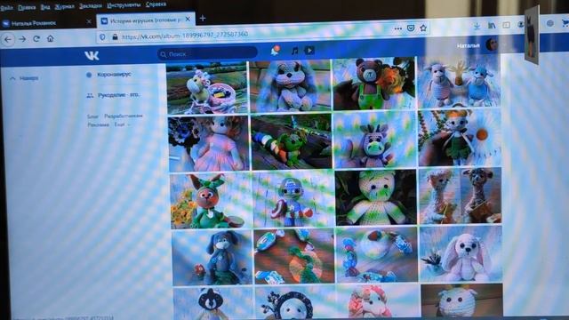
Task: Open the doll with daisy flower photo
Action: pos(460,138)
